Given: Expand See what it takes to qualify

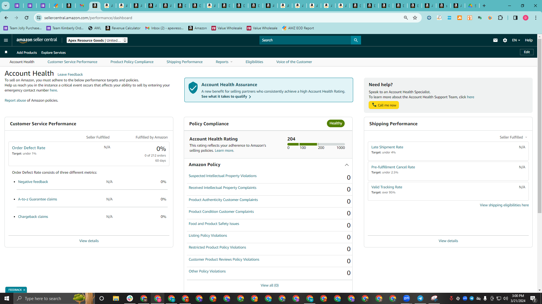Looking at the screenshot, I should pos(226,97).
